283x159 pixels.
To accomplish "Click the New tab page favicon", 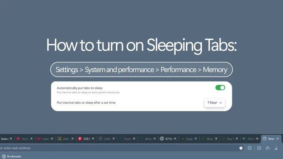I will tap(265, 139).
